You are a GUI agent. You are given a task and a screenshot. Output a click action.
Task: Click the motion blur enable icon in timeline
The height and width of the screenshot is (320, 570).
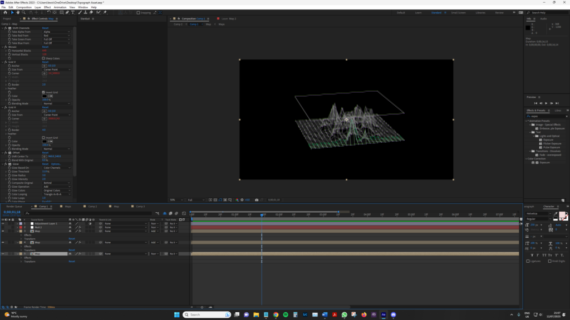click(x=176, y=213)
